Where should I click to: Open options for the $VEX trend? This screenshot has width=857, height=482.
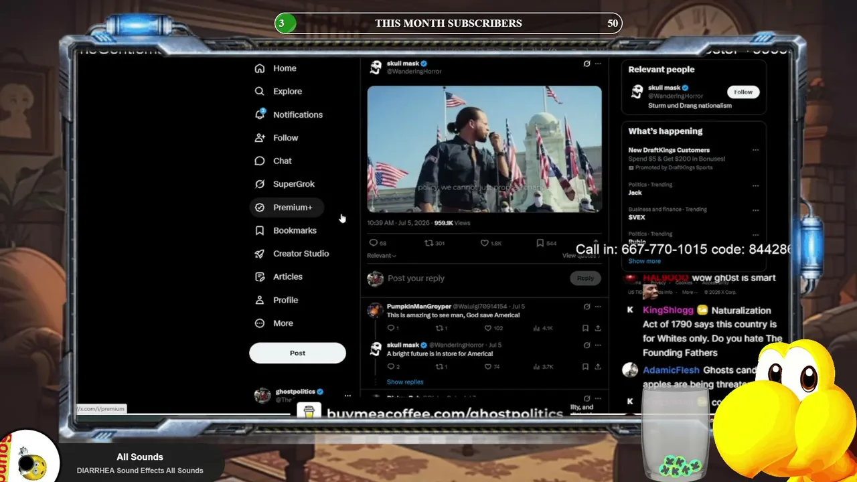click(x=755, y=210)
